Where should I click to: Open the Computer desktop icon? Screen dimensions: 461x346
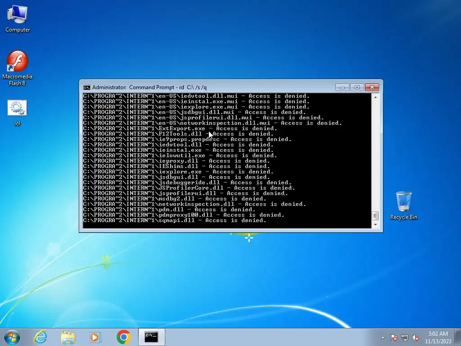pos(18,19)
